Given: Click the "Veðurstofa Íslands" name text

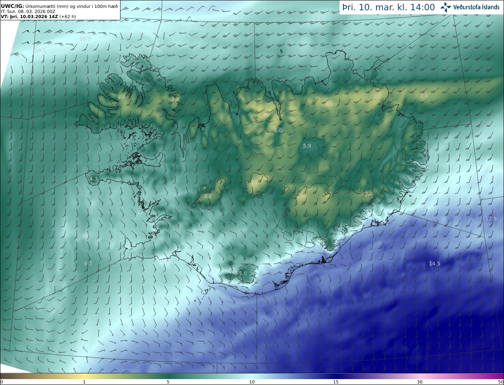Looking at the screenshot, I should pyautogui.click(x=476, y=7).
